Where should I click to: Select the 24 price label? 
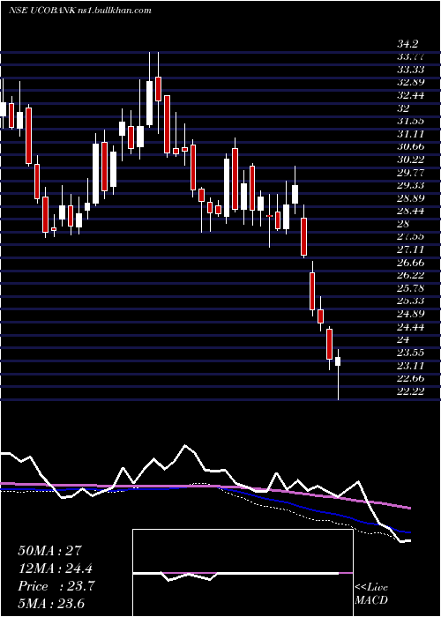(x=403, y=339)
